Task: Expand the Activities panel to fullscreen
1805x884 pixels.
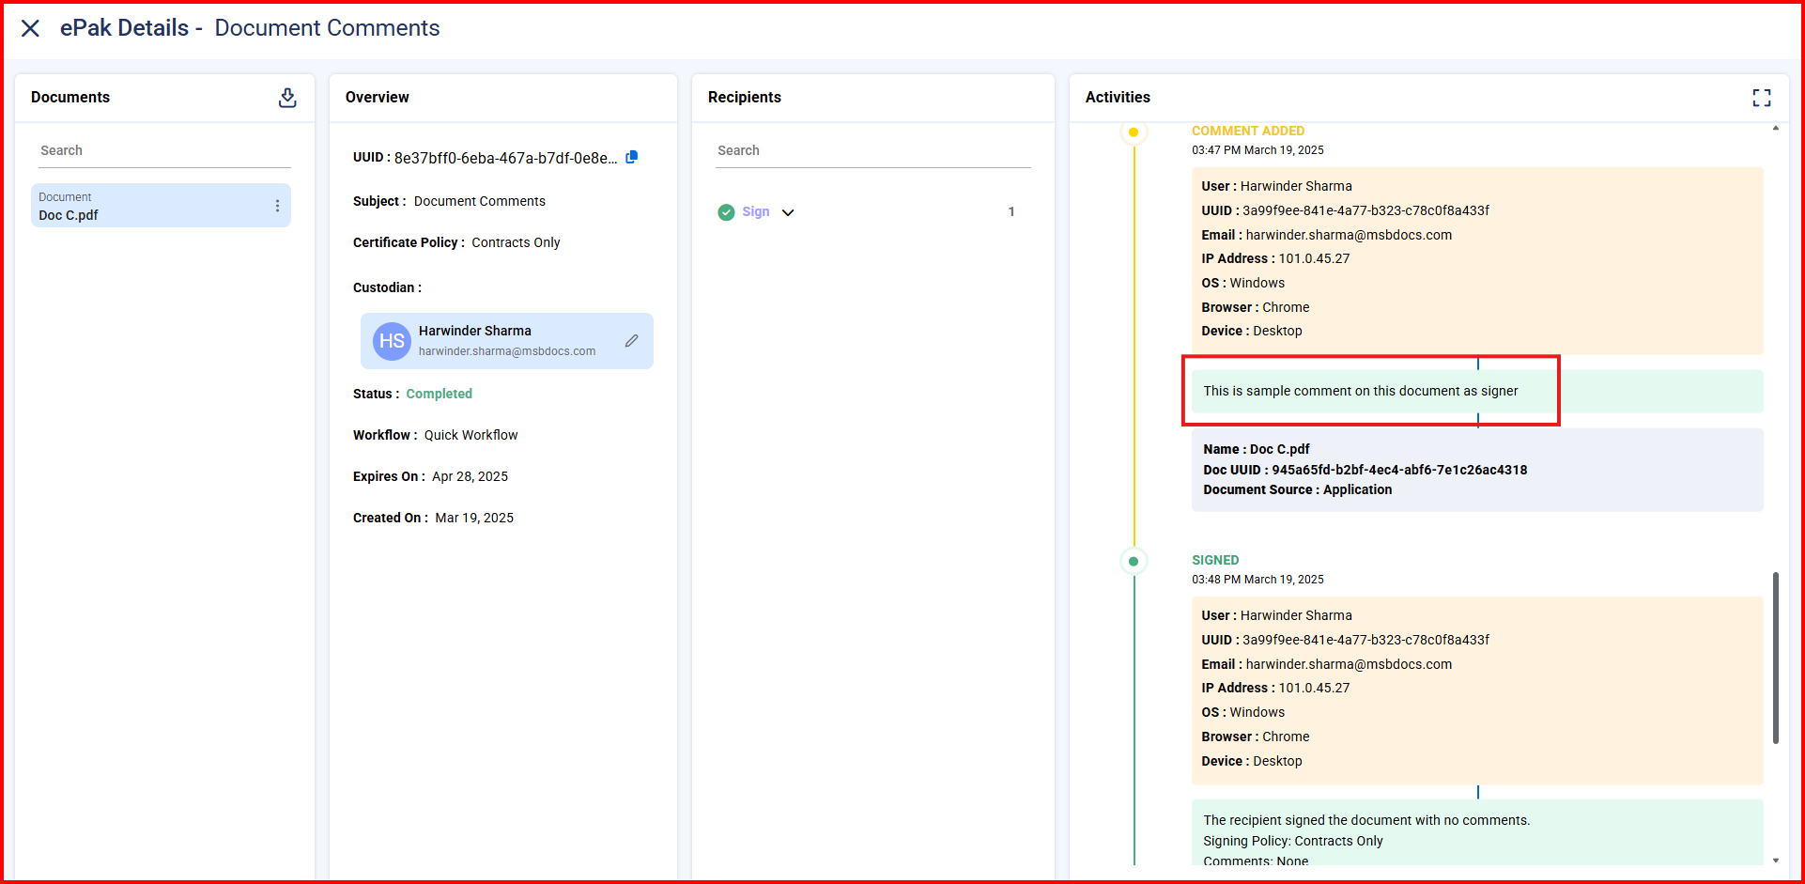Action: 1762,98
